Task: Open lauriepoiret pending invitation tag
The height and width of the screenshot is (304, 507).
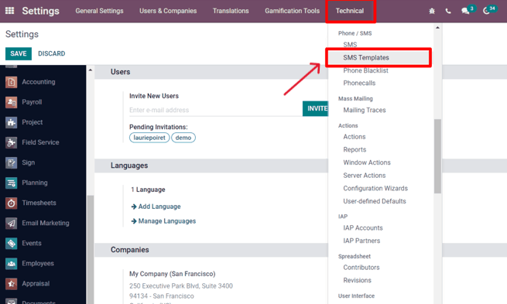Action: coord(149,138)
